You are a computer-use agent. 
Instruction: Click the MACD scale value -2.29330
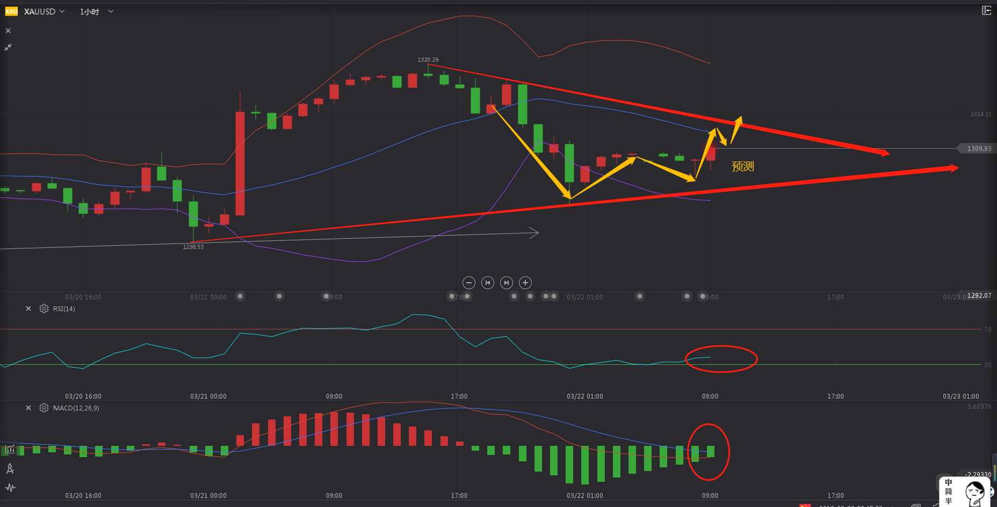(x=978, y=474)
